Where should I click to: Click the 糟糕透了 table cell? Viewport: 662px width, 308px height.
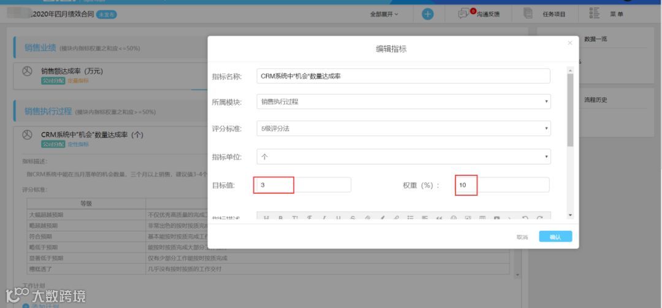tap(86, 269)
